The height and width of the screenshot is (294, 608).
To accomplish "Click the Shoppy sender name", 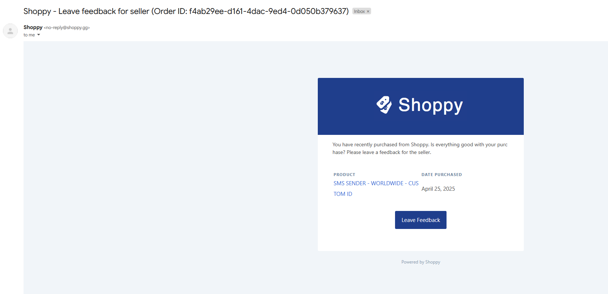I will pyautogui.click(x=33, y=27).
